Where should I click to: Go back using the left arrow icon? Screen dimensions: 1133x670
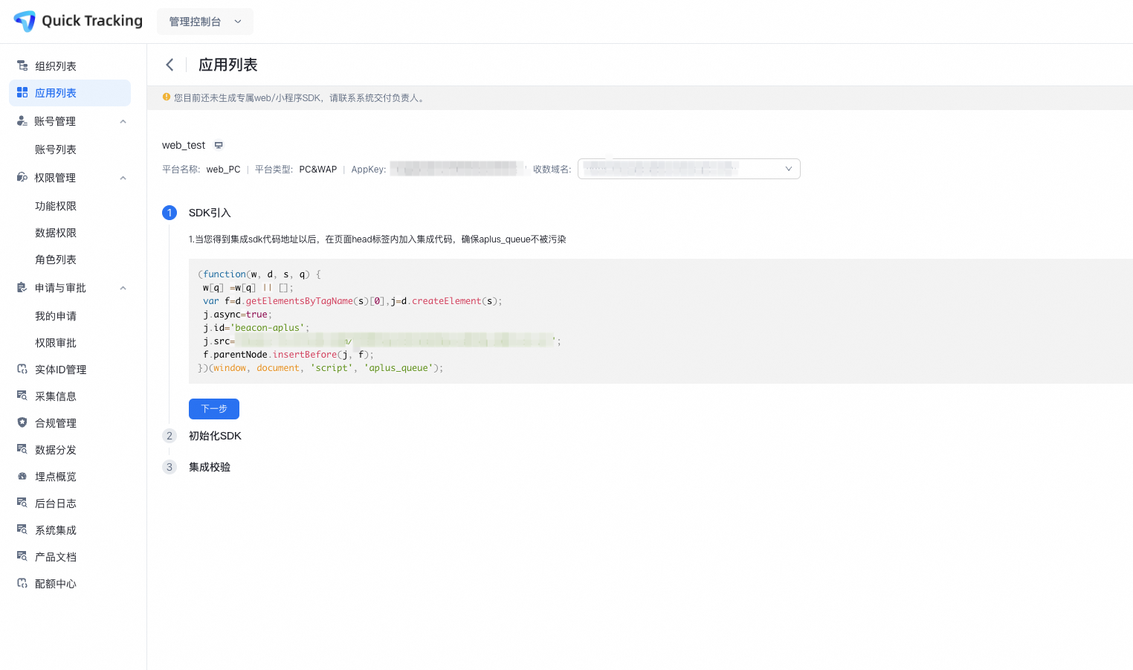click(x=170, y=65)
